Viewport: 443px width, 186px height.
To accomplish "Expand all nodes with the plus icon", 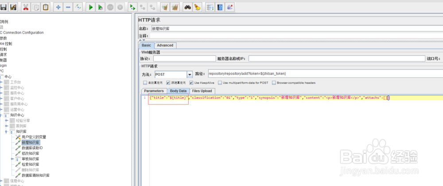I will tap(58, 8).
